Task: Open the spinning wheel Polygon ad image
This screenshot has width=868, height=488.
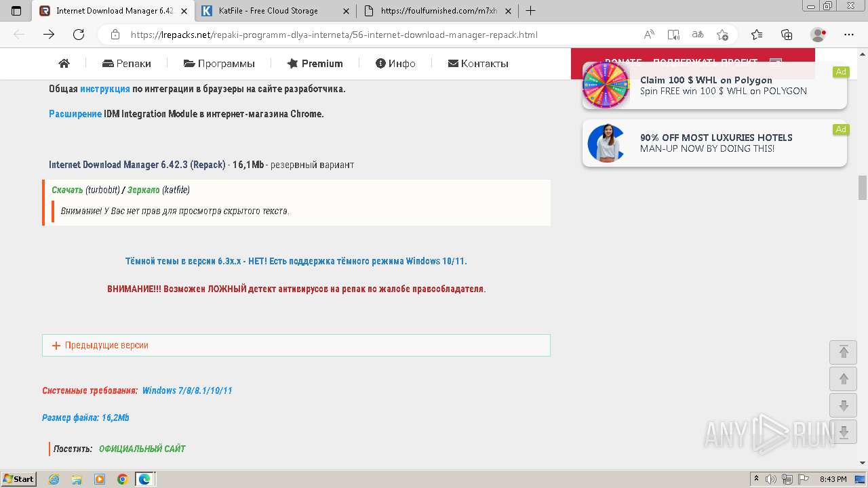Action: 606,85
